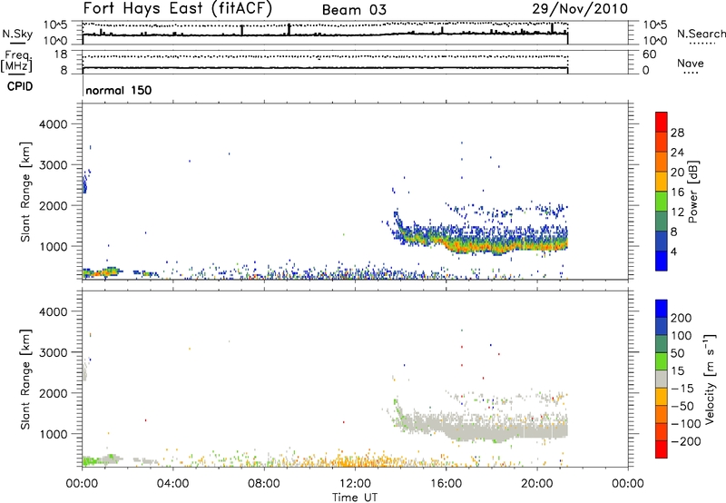This screenshot has width=726, height=503.
Task: Click the plot title Fort Hays East (fitACF)
Action: click(x=177, y=9)
